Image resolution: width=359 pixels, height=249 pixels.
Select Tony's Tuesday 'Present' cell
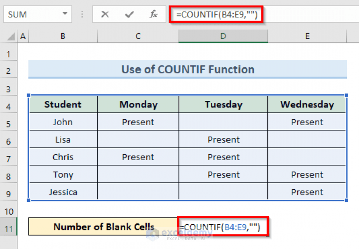223,174
